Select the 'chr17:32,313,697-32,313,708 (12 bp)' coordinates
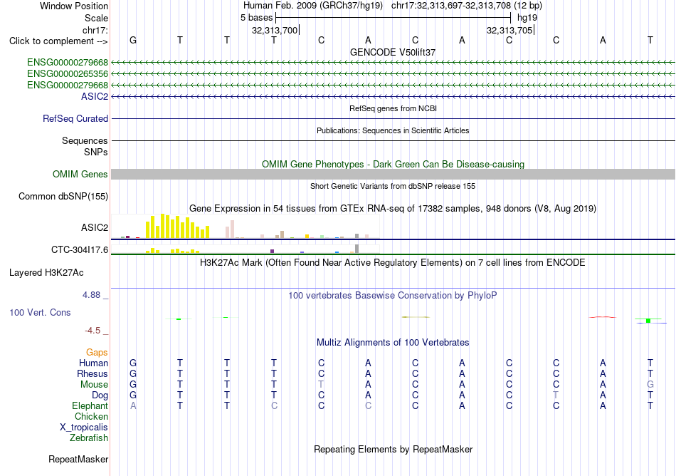This screenshot has height=476, width=676. [x=467, y=6]
